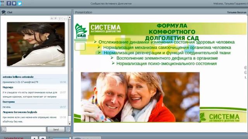This screenshot has width=248, height=139.
Task: Send the chat message
Action: [56, 129]
